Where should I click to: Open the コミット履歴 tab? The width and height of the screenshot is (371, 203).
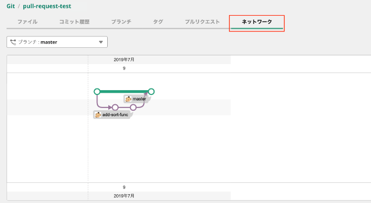[75, 22]
